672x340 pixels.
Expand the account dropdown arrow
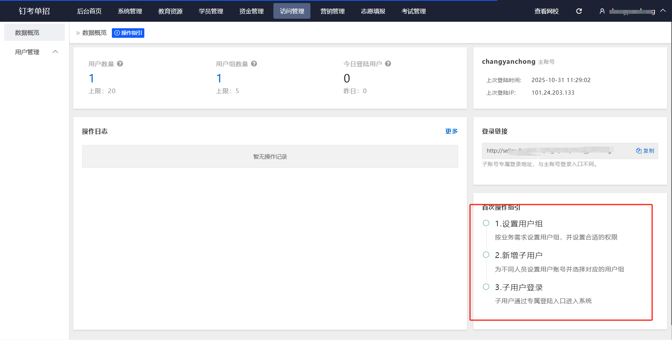coord(663,11)
